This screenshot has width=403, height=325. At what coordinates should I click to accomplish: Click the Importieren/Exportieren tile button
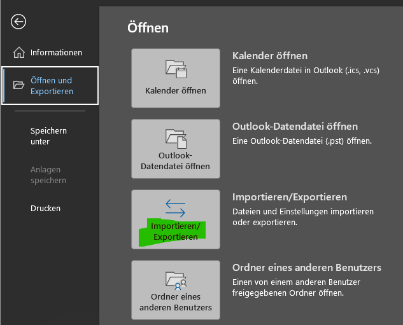[x=176, y=219]
